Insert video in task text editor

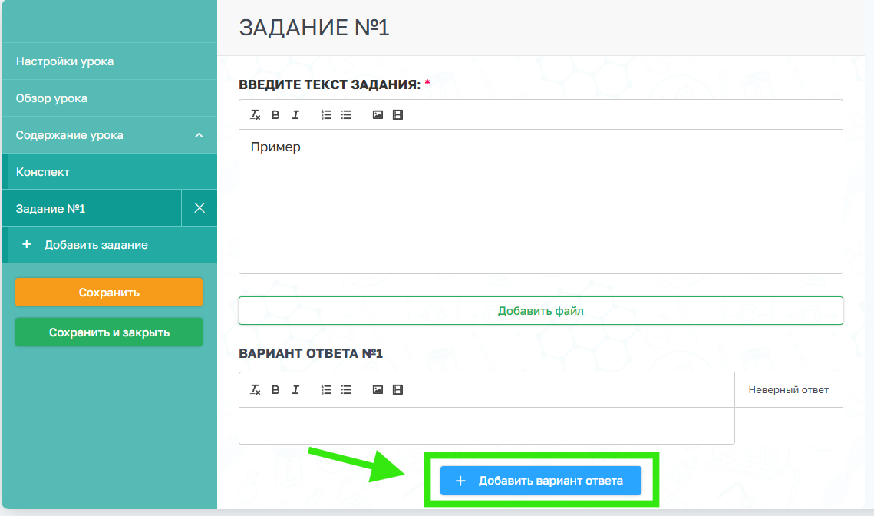(x=397, y=115)
